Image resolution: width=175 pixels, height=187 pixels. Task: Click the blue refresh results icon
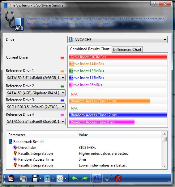(x=96, y=178)
